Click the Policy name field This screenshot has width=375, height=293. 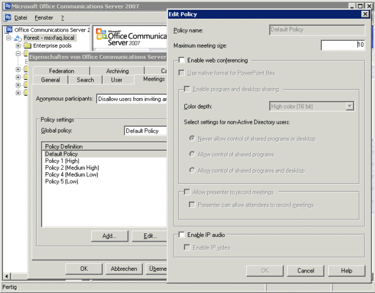[x=317, y=30]
